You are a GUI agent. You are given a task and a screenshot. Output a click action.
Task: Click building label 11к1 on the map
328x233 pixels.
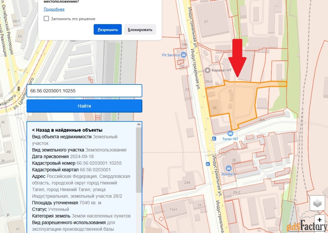click(x=173, y=210)
